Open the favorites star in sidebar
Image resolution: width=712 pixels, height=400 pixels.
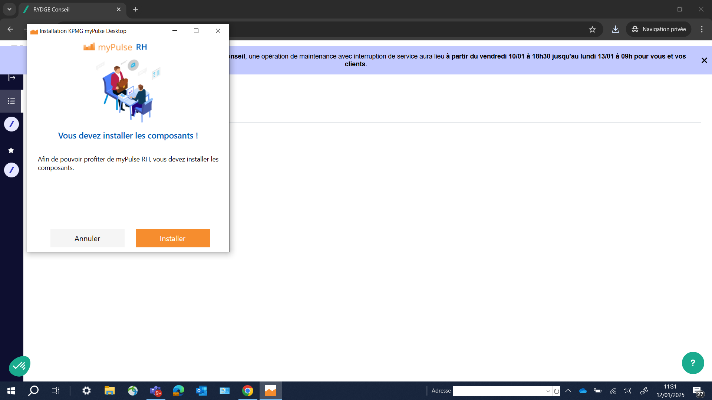(11, 150)
